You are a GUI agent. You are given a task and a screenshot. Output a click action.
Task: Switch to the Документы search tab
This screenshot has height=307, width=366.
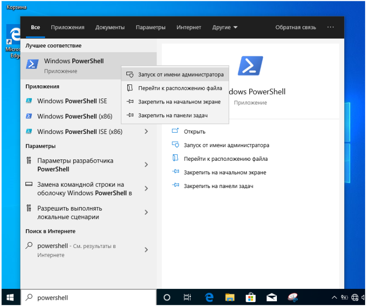[x=110, y=28]
